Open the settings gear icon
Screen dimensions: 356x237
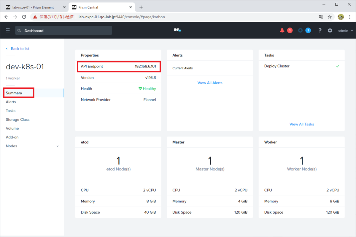[330, 30]
